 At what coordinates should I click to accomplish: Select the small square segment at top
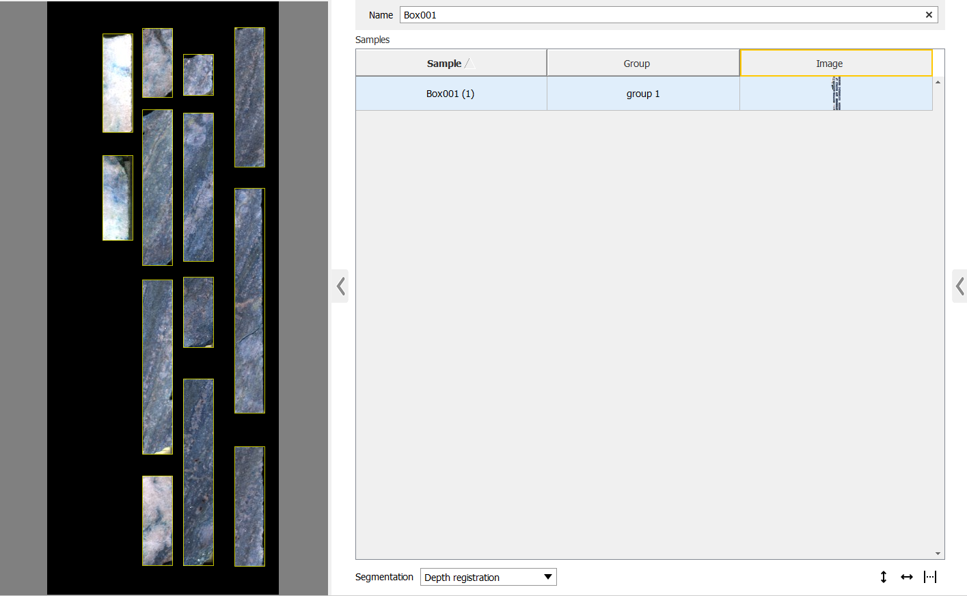coord(198,74)
